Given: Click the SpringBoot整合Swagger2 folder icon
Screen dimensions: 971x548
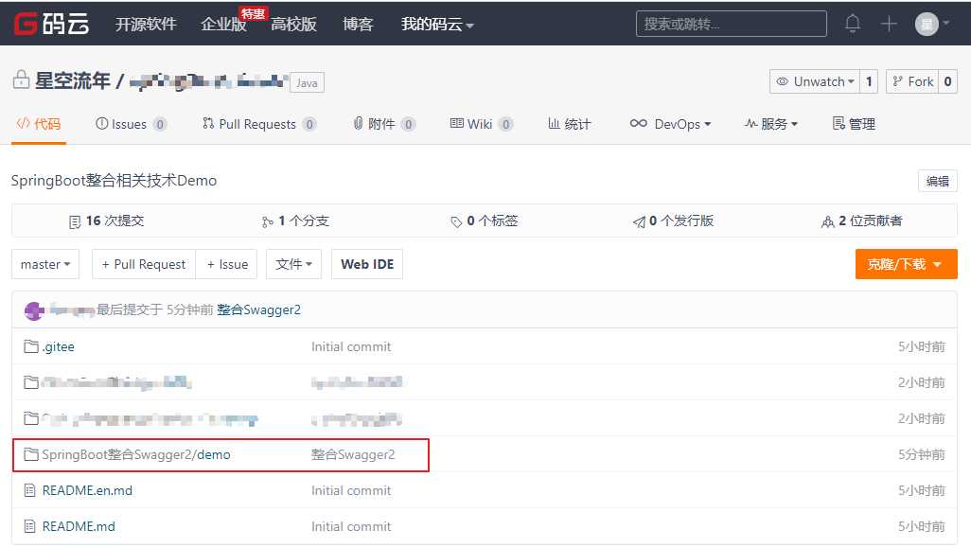Looking at the screenshot, I should [31, 454].
